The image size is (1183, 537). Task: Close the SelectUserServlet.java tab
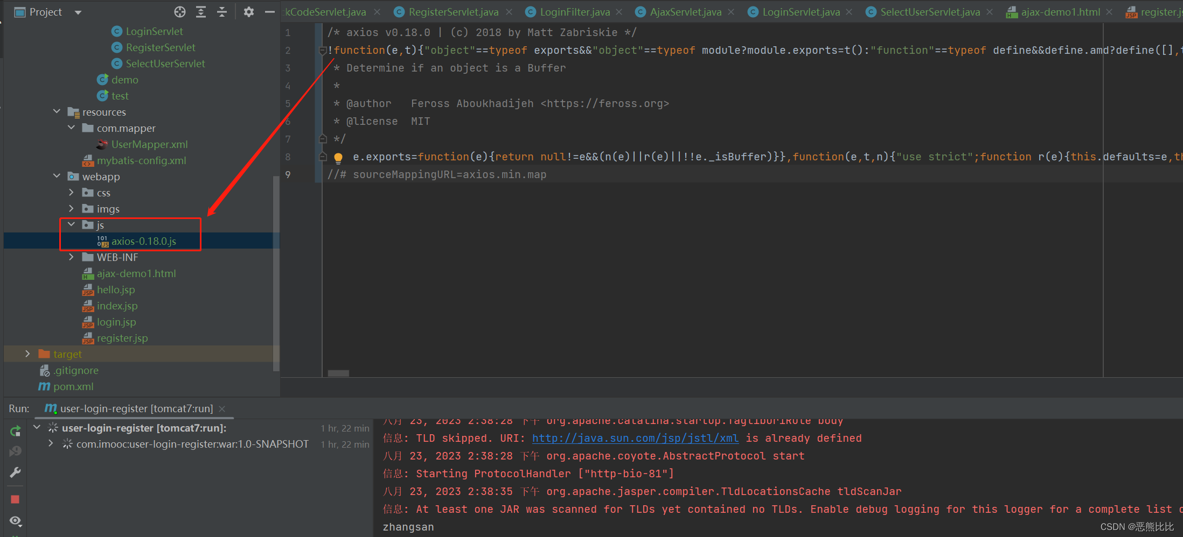(x=990, y=12)
